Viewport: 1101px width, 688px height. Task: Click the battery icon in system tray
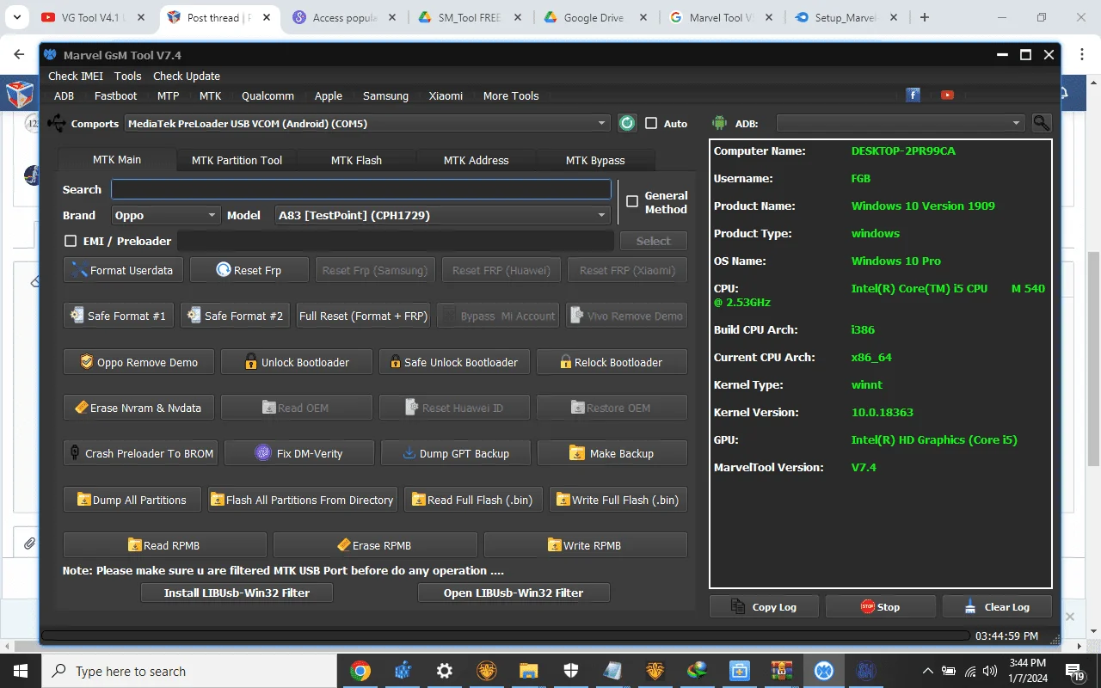click(949, 672)
